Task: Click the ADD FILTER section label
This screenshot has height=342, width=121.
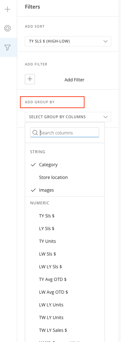Action: (36, 64)
